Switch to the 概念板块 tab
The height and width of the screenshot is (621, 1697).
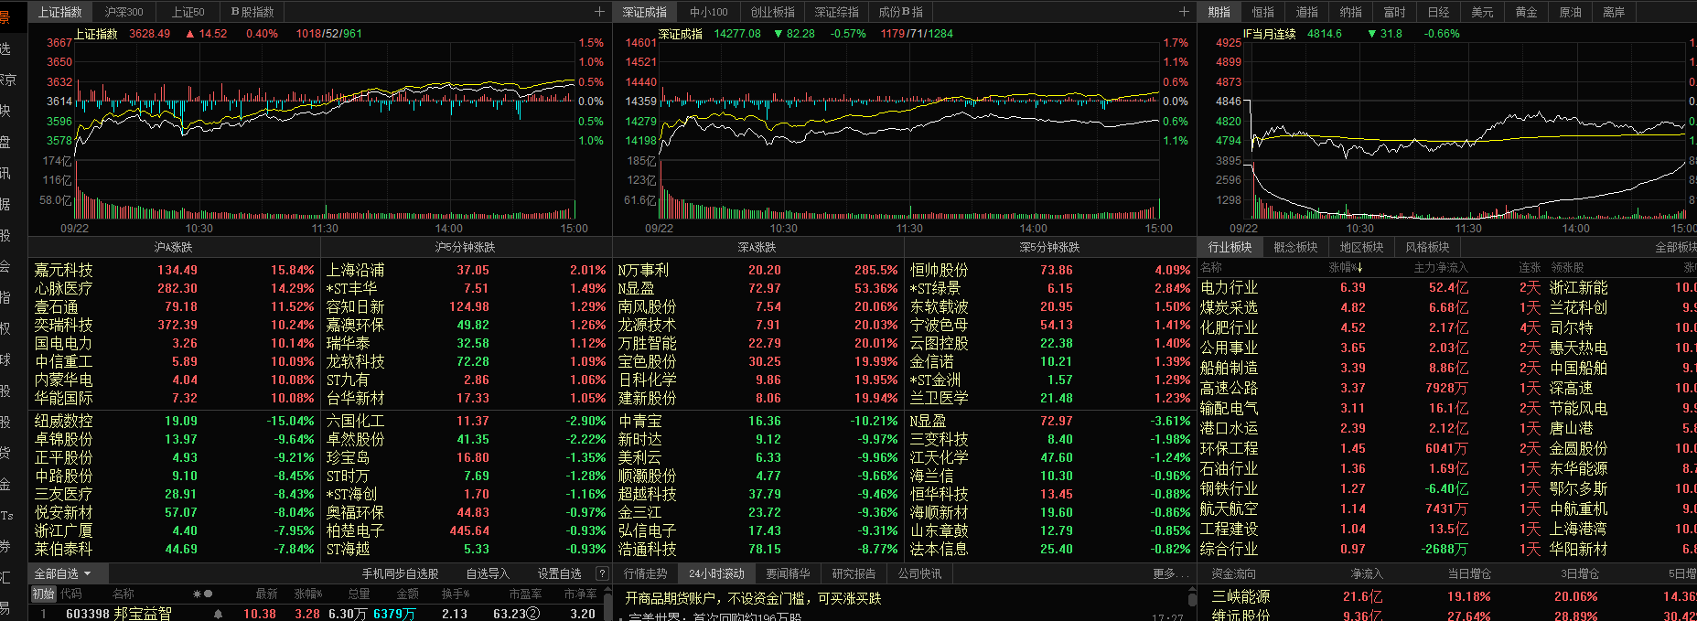[1295, 247]
